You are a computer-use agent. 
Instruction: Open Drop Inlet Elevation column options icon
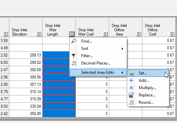39,34
